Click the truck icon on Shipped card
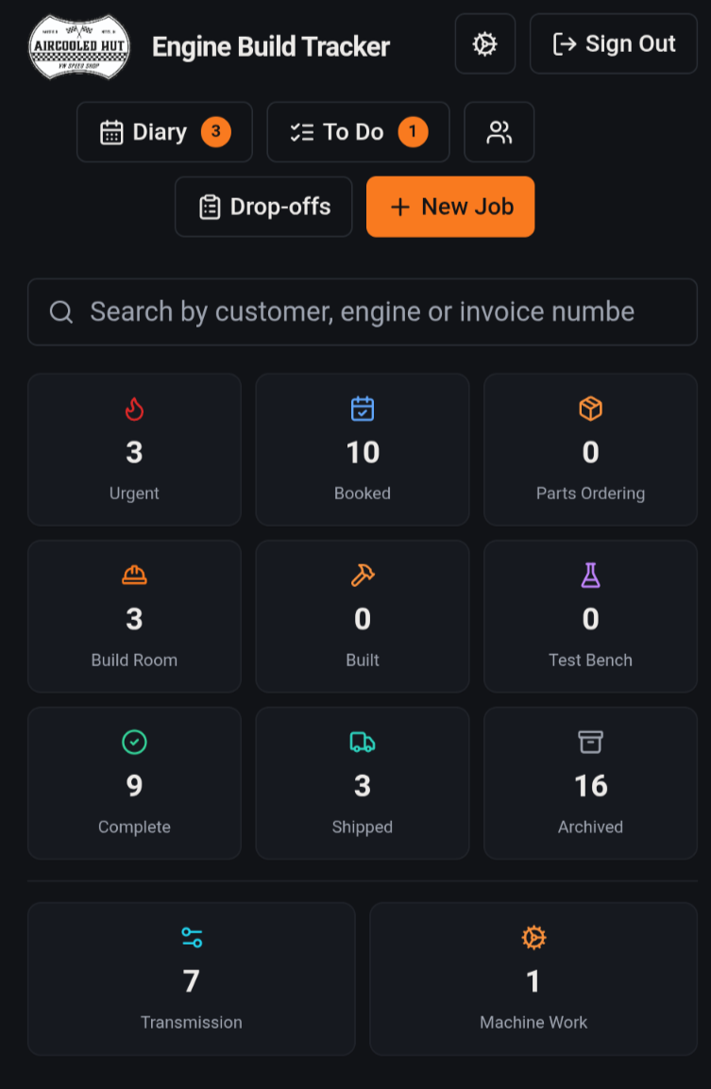The image size is (711, 1089). [362, 743]
